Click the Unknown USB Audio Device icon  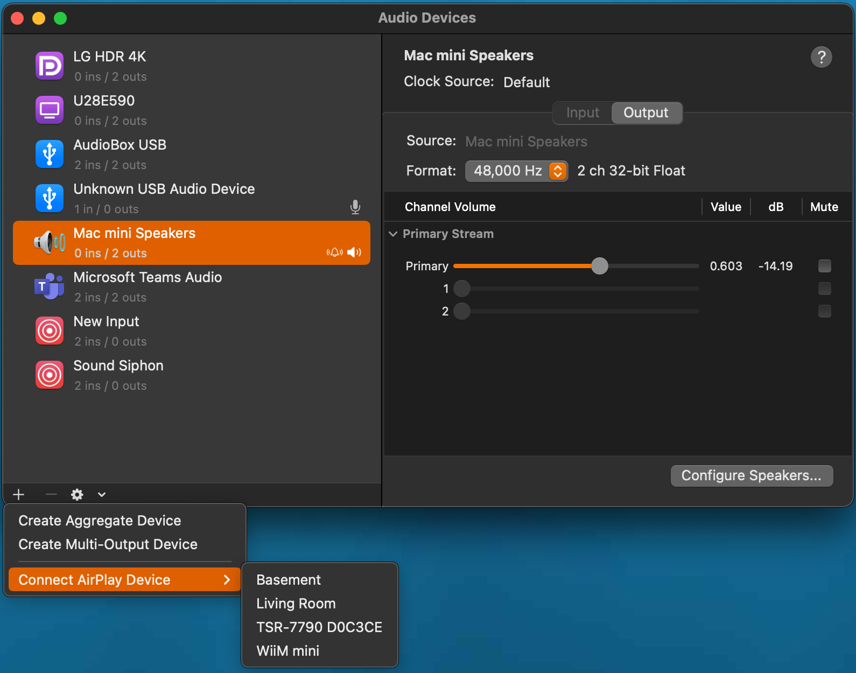point(50,198)
